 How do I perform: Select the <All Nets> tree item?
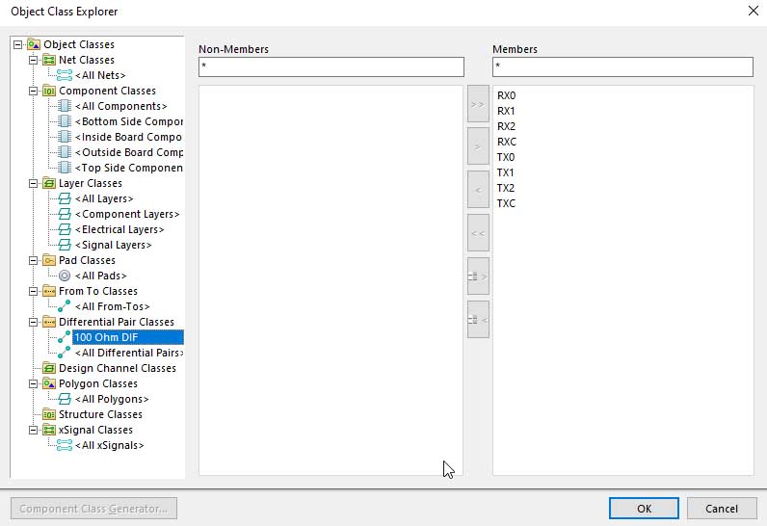[x=100, y=75]
